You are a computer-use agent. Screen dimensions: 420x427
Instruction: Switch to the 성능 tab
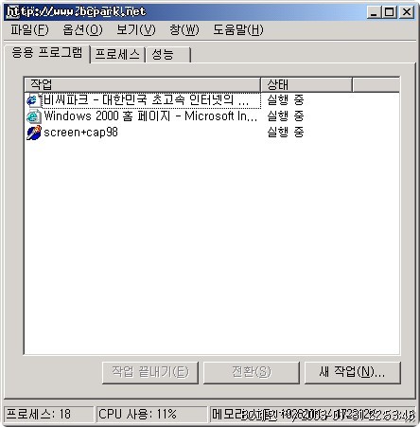[167, 55]
